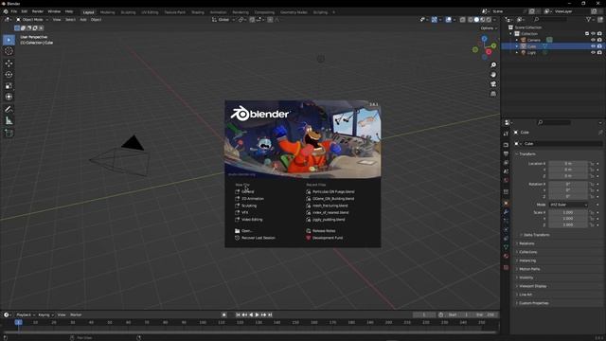Play animation forward in timeline
The height and width of the screenshot is (341, 606).
(257, 314)
